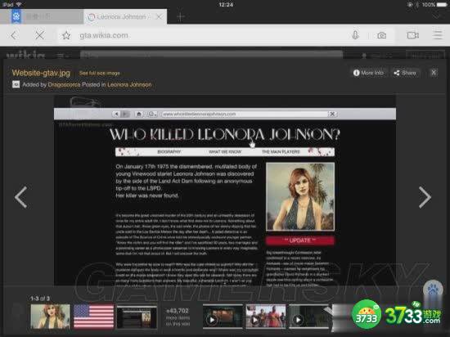The image size is (450, 337).
Task: Tap the 12:24 clock in status bar
Action: 226,5
